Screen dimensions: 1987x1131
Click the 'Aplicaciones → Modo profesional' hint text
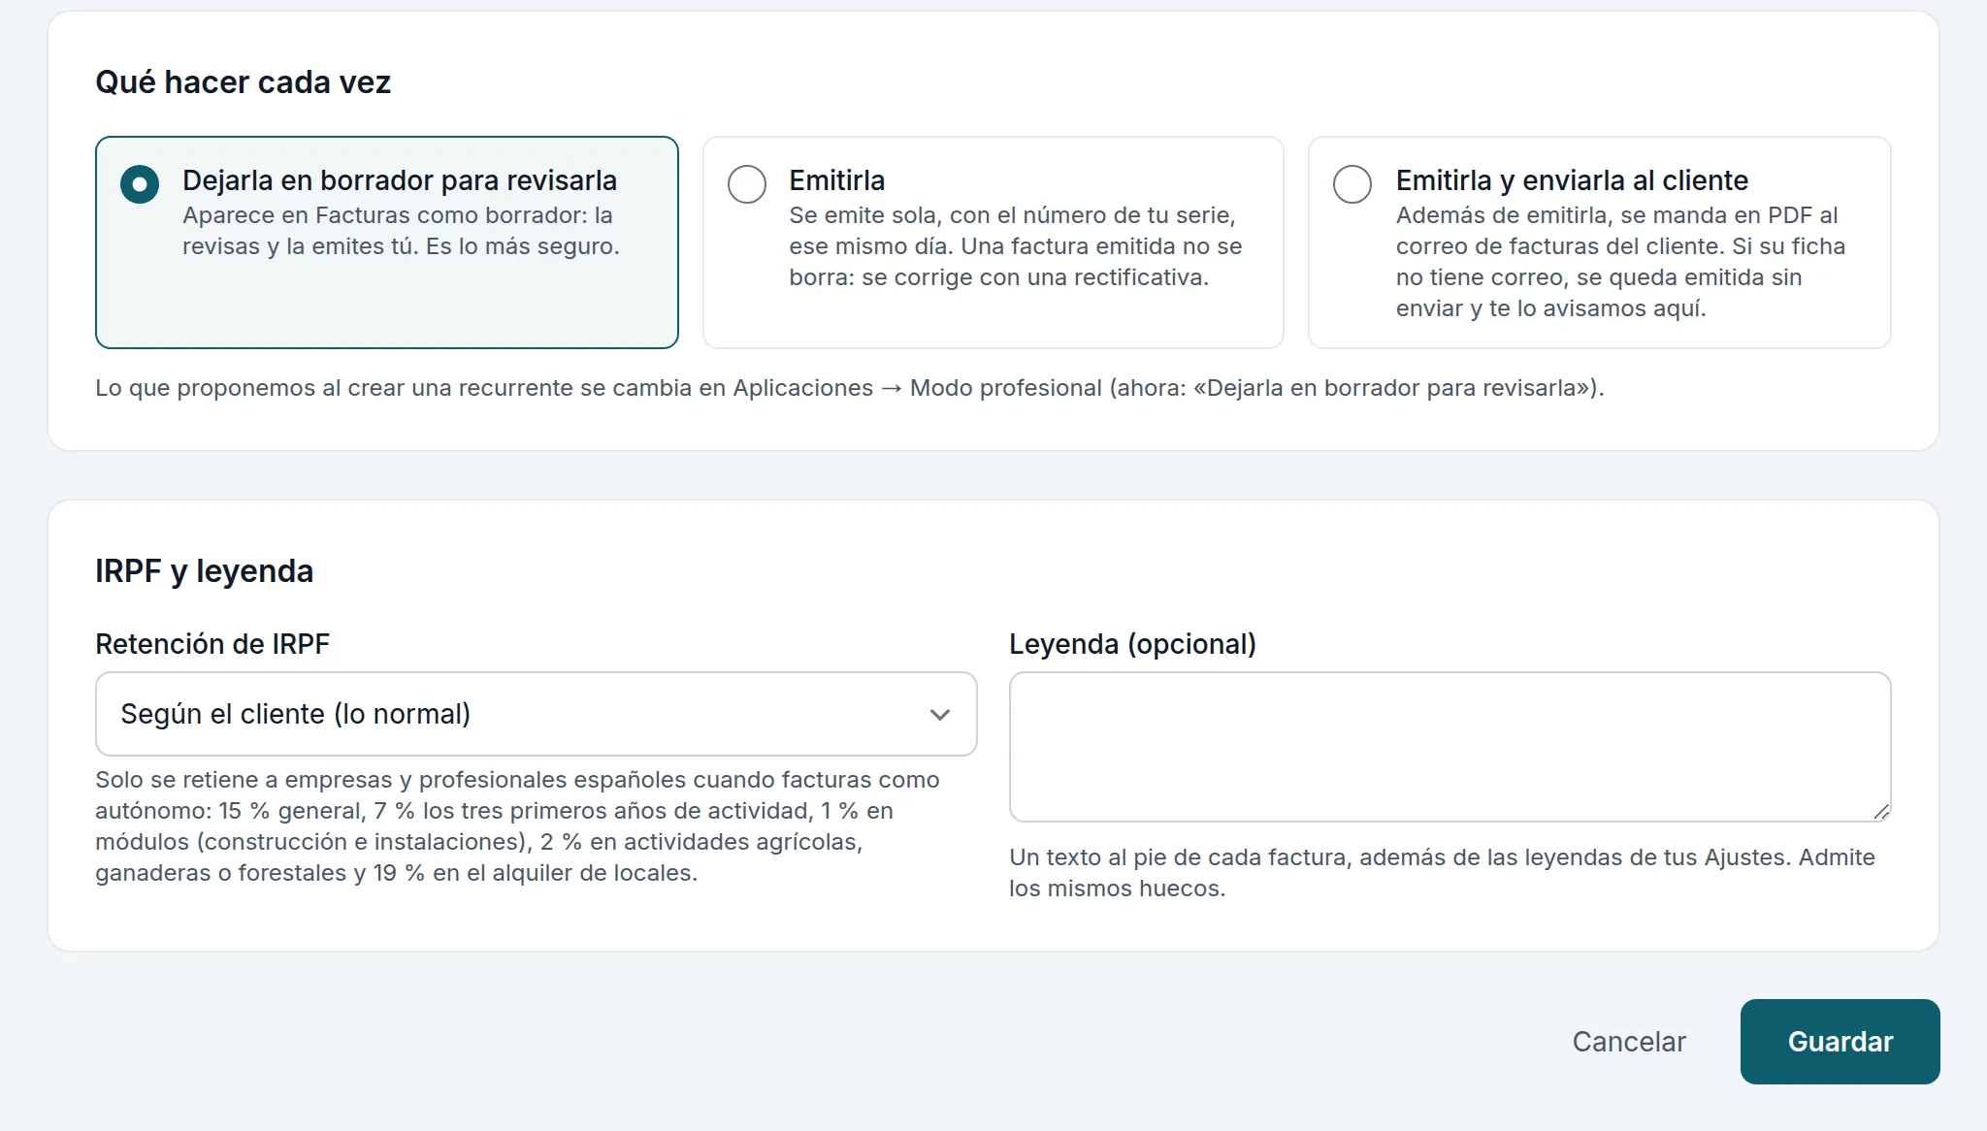918,388
